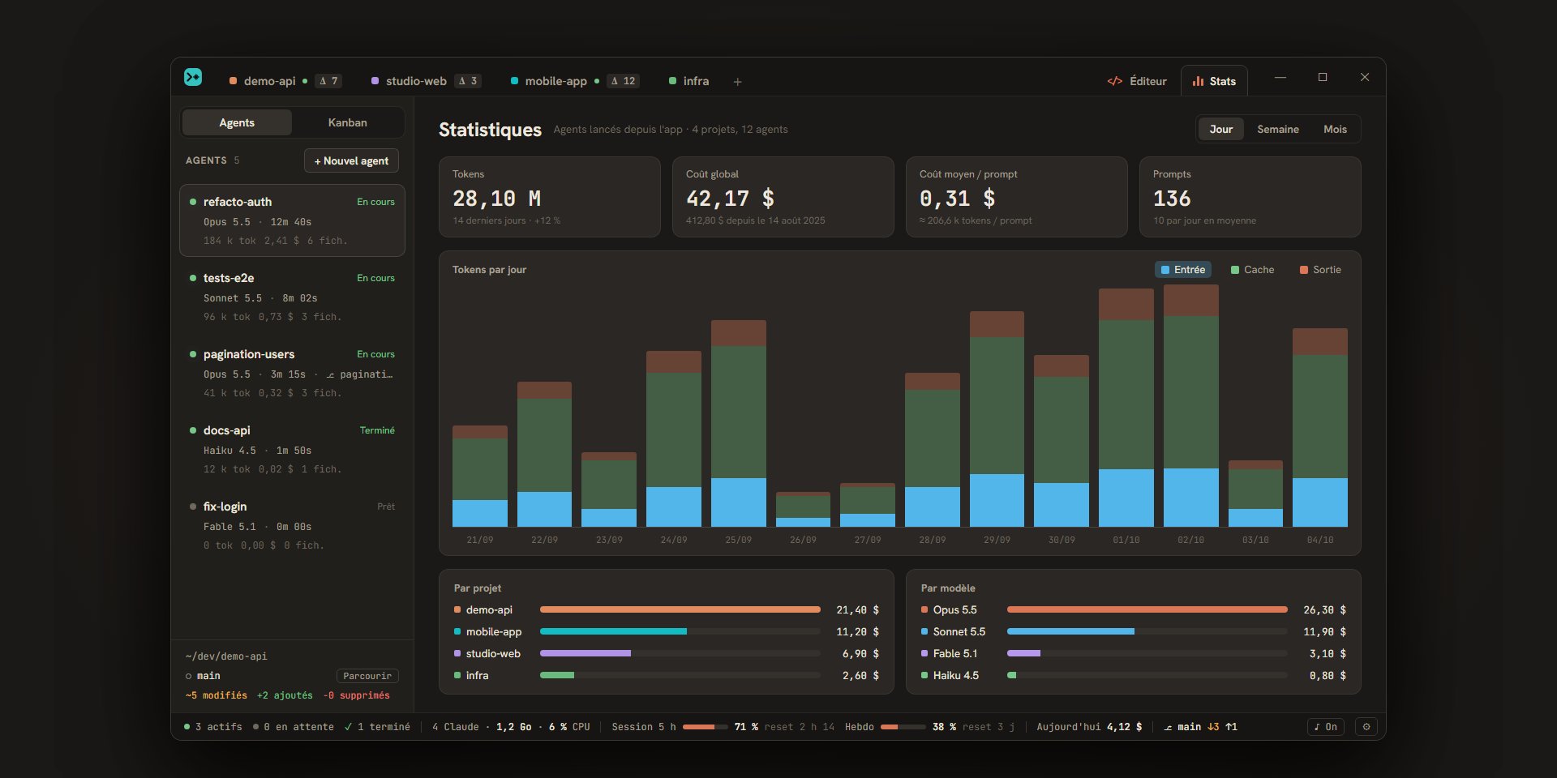1557x778 pixels.
Task: Click the grey status dot of fix-login agent
Action: click(x=193, y=507)
